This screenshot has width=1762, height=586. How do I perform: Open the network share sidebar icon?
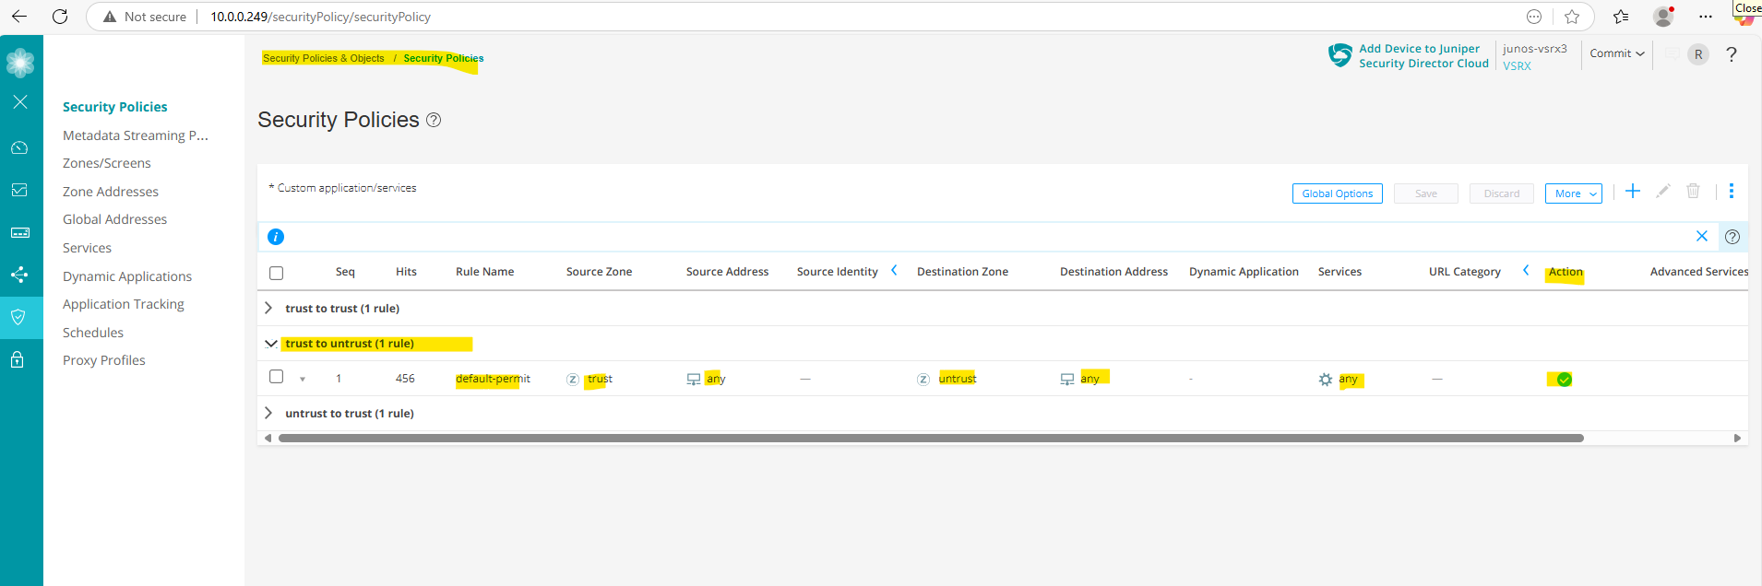click(x=19, y=275)
